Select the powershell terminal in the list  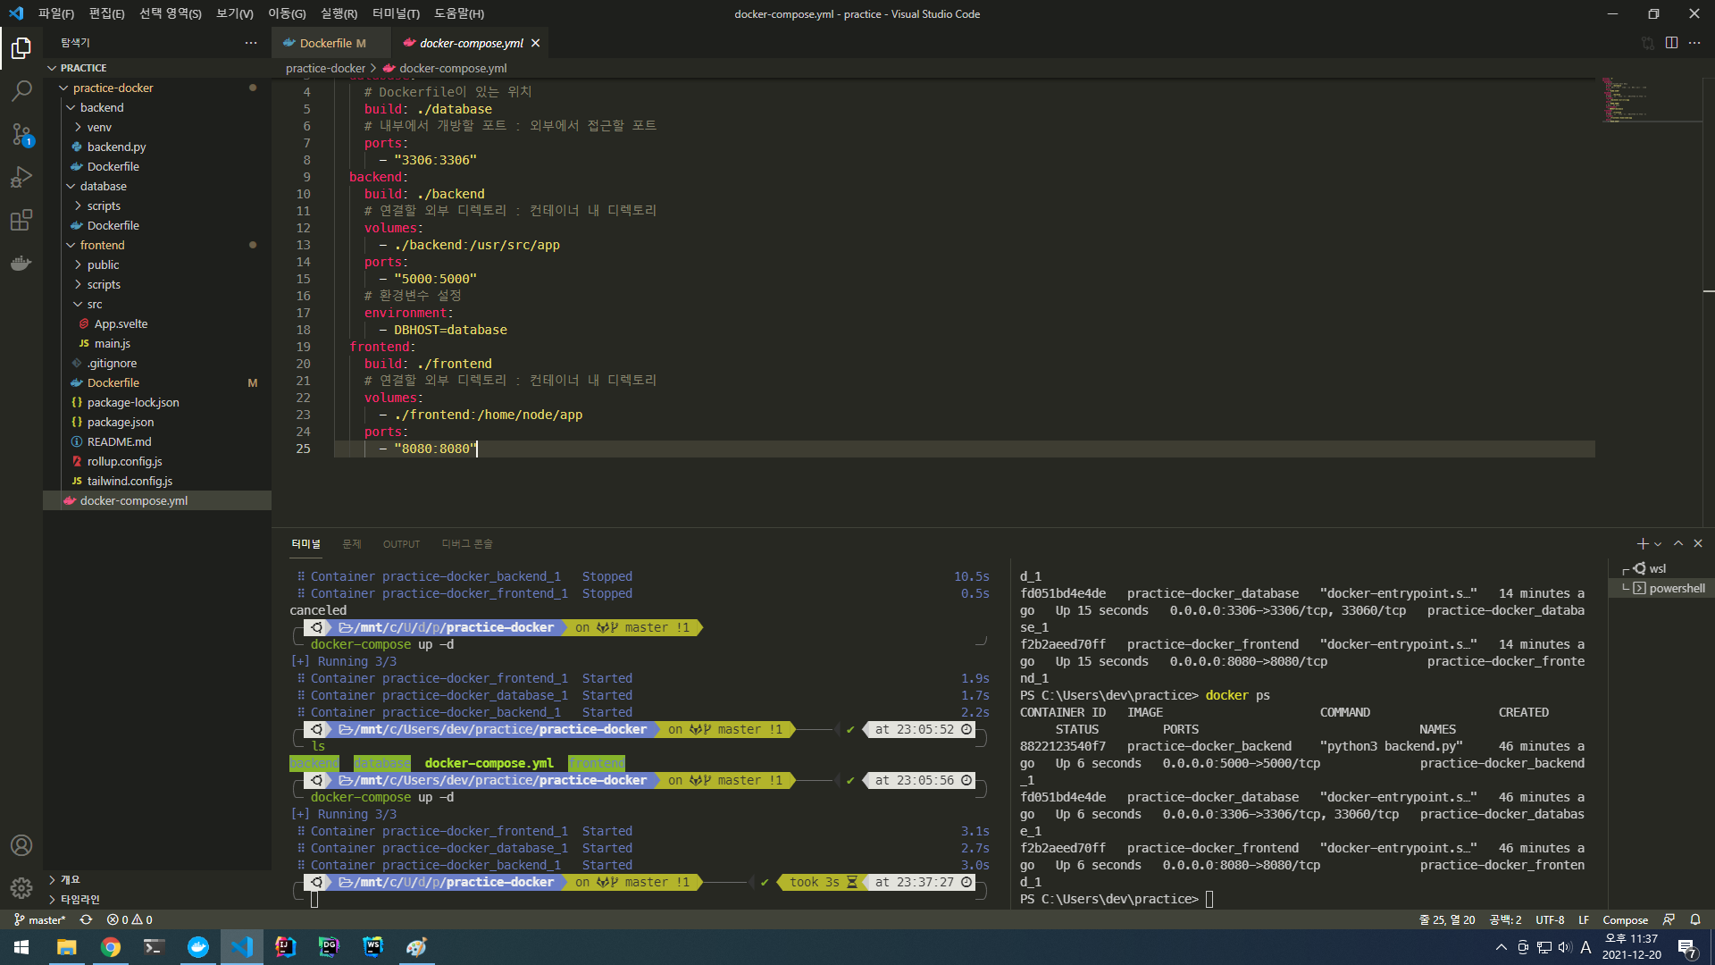tap(1676, 588)
